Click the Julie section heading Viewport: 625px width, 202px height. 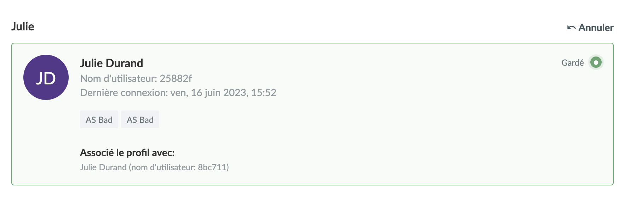pos(23,26)
